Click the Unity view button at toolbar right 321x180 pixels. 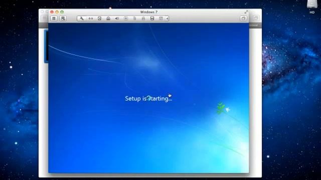click(243, 18)
